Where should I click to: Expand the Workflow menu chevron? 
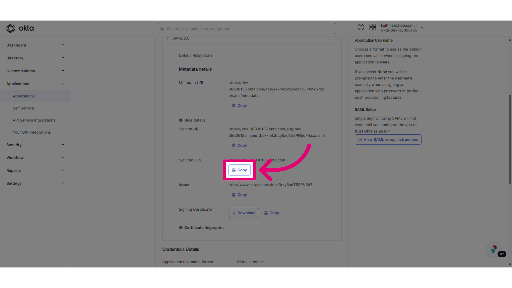[63, 157]
